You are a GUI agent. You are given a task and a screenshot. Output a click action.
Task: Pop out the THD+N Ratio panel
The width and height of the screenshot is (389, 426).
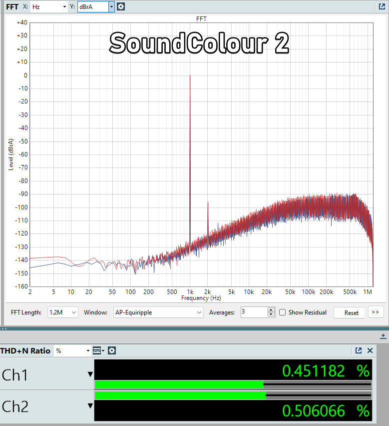click(x=359, y=350)
